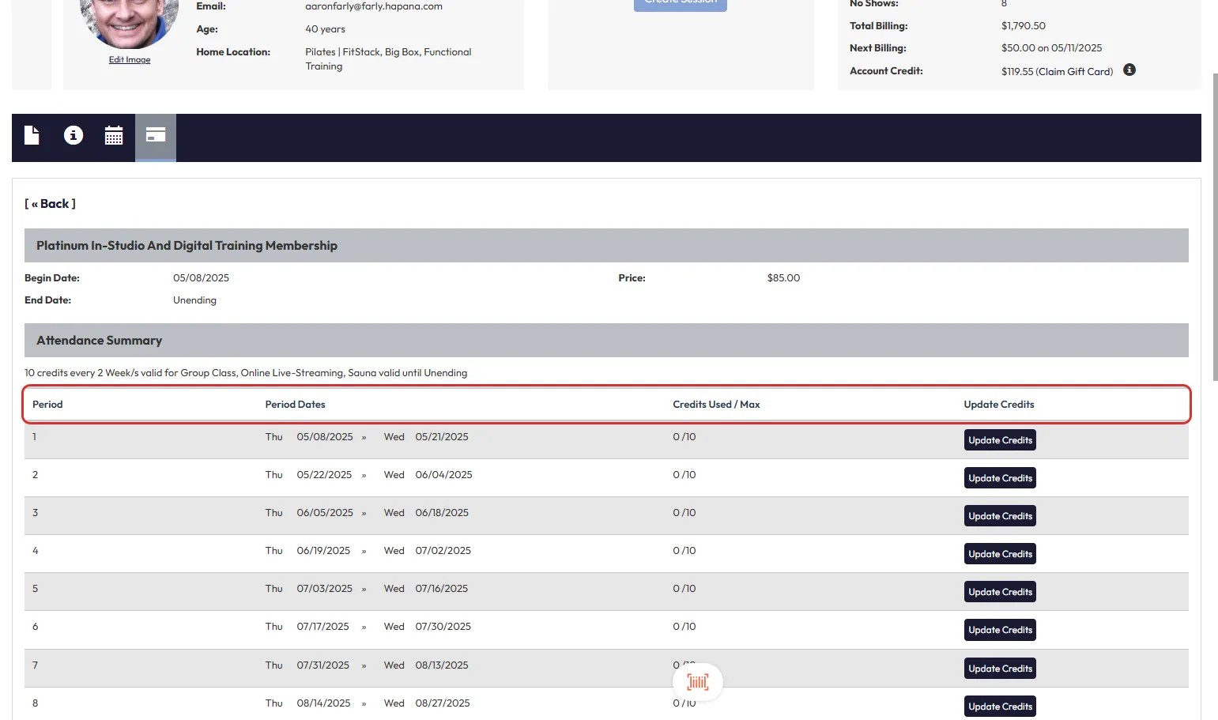
Task: Update credits for period 3
Action: click(1000, 516)
